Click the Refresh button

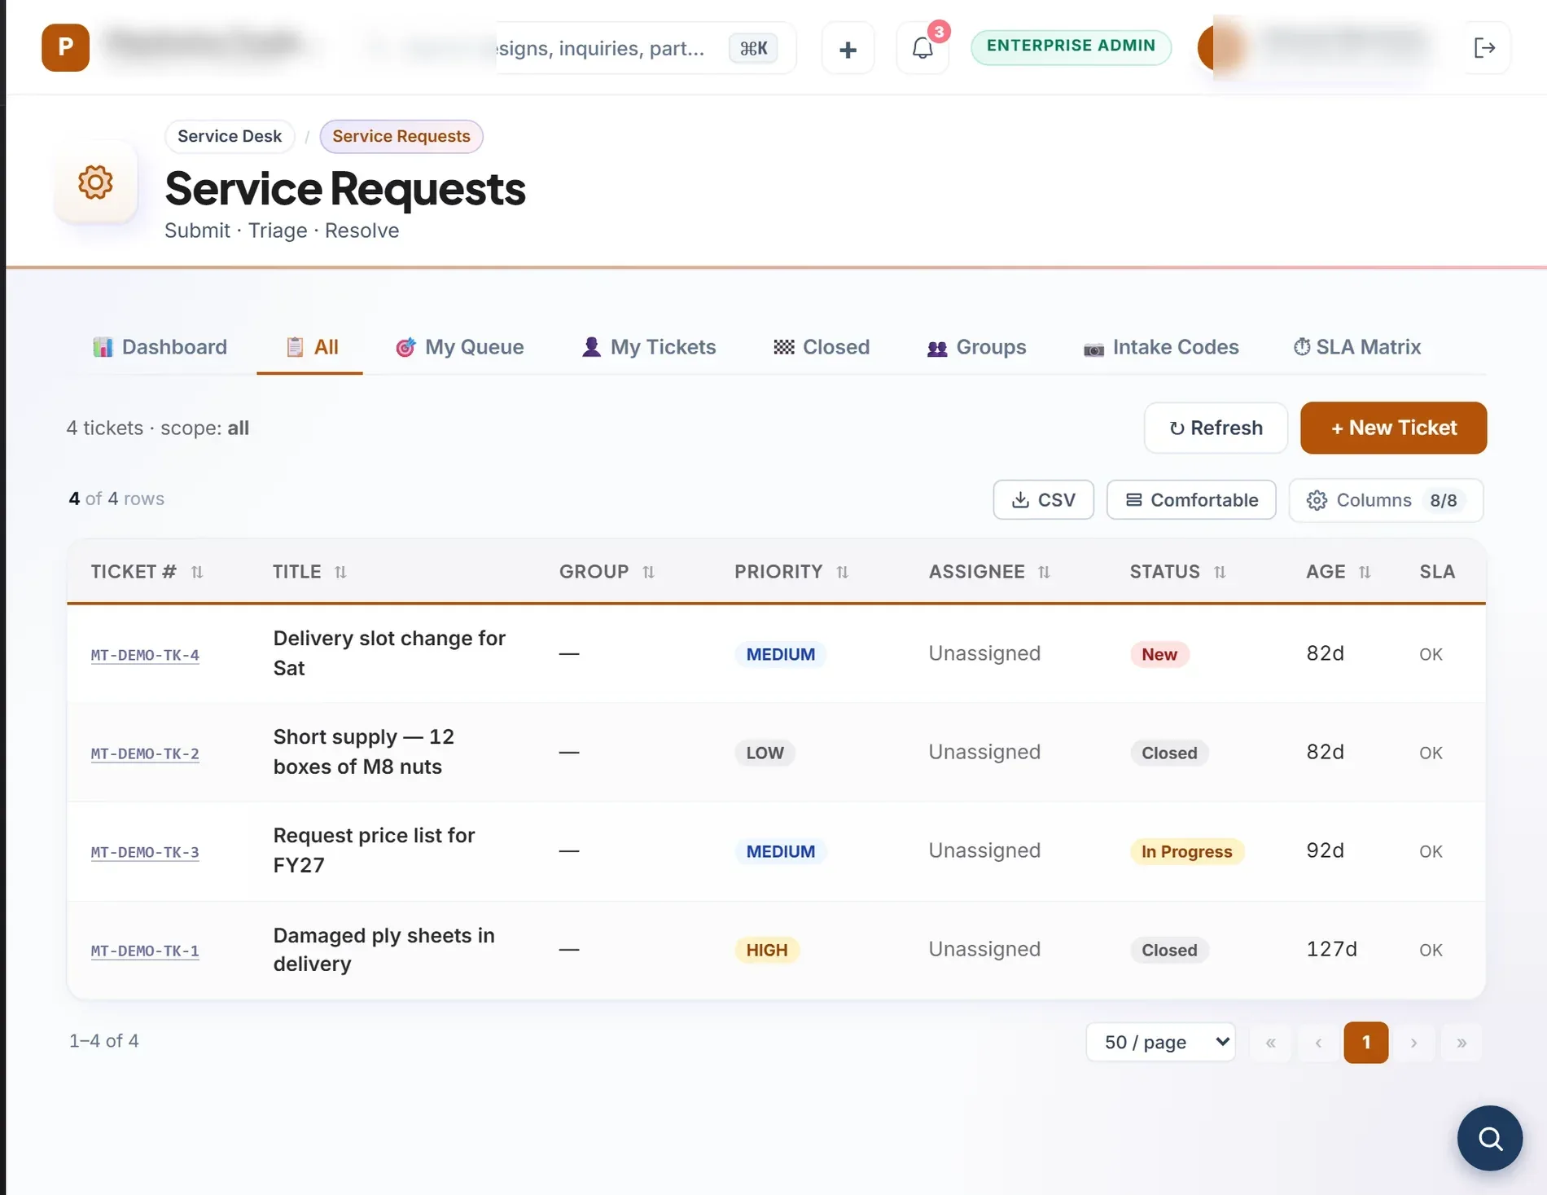(1216, 428)
